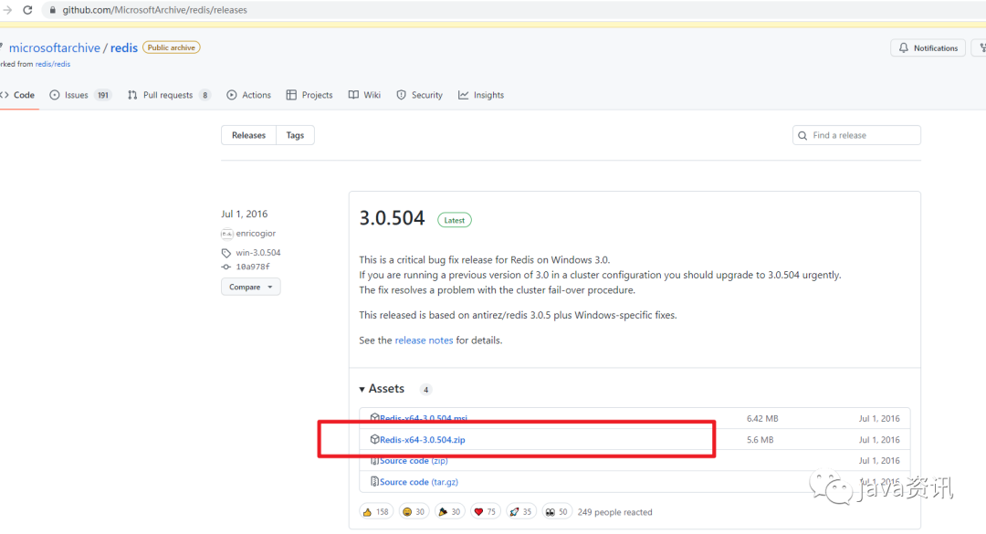Follow the redis/redis forked-from link
986x534 pixels.
(x=53, y=64)
